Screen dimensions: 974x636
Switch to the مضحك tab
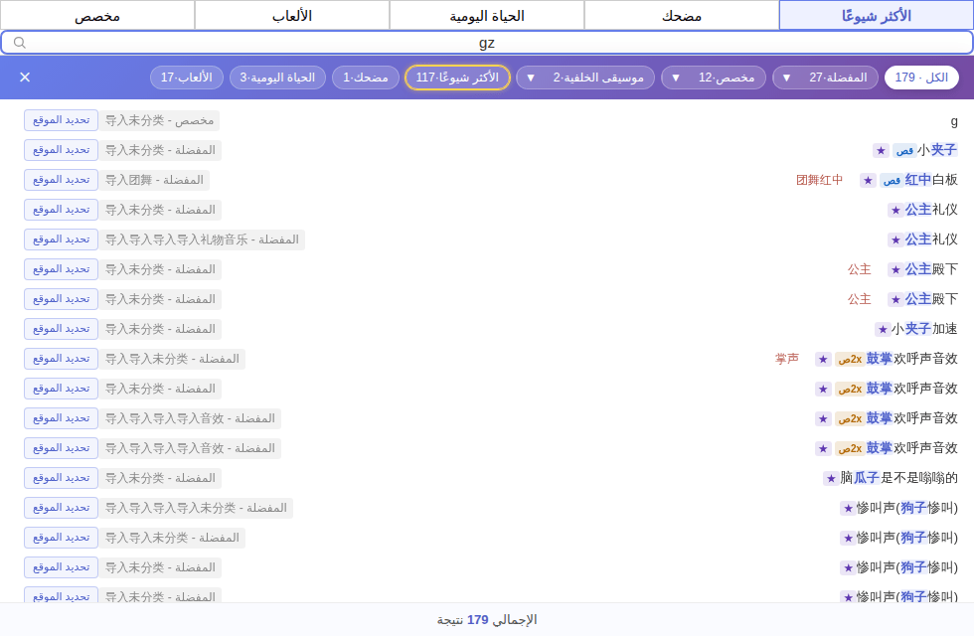click(x=682, y=16)
